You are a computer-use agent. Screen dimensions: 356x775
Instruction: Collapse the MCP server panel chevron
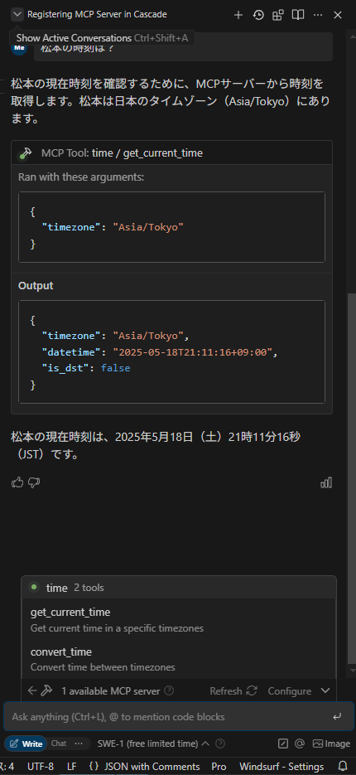(x=325, y=690)
